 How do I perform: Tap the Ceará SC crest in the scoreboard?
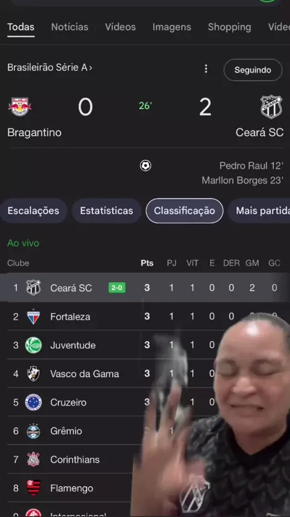(x=271, y=107)
